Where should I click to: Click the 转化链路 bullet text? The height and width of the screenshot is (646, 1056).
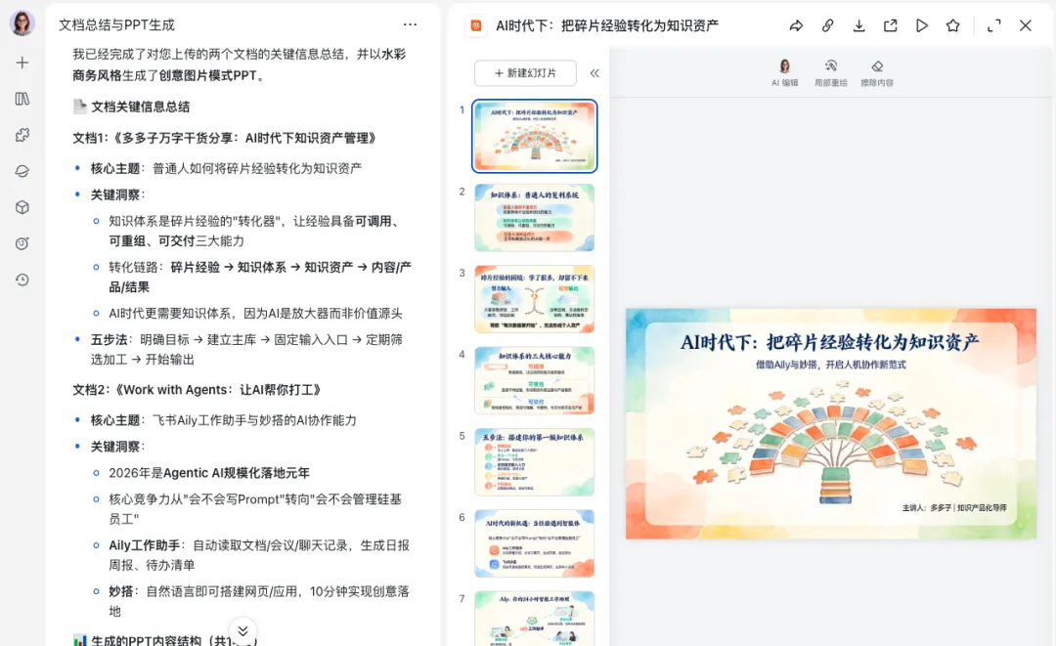tap(260, 277)
